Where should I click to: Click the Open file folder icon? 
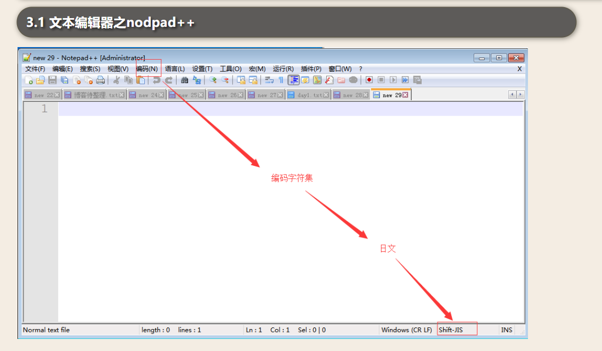pos(41,80)
